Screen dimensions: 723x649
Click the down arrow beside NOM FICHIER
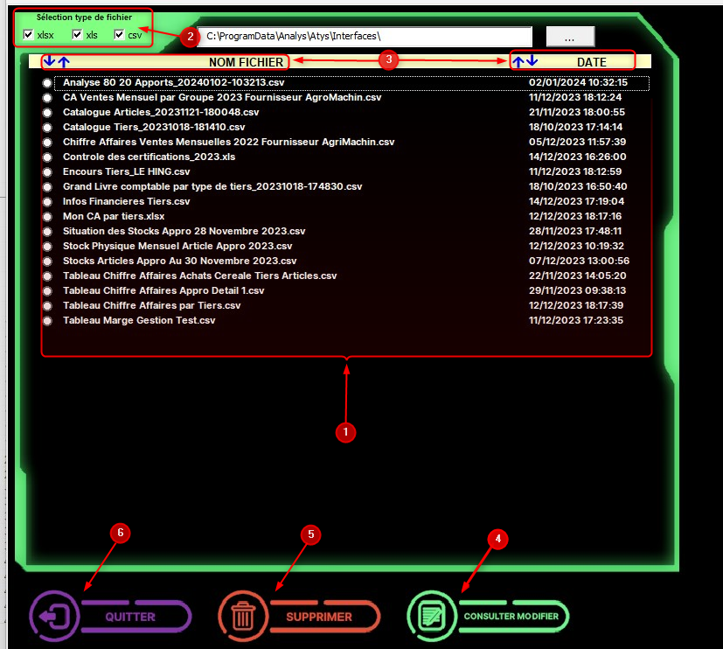coord(49,62)
